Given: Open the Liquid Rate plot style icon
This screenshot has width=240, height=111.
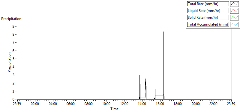Looking at the screenshot, I should point(234,11).
